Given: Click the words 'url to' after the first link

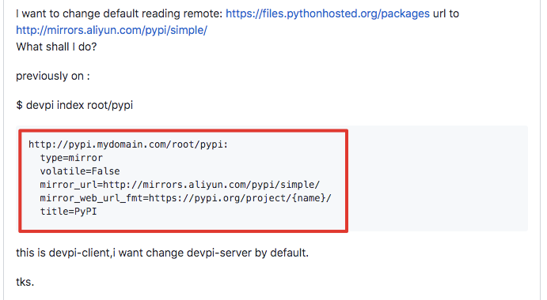Looking at the screenshot, I should point(446,13).
